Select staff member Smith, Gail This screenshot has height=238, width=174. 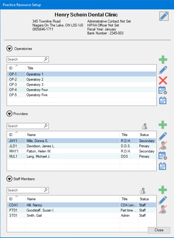82,215
